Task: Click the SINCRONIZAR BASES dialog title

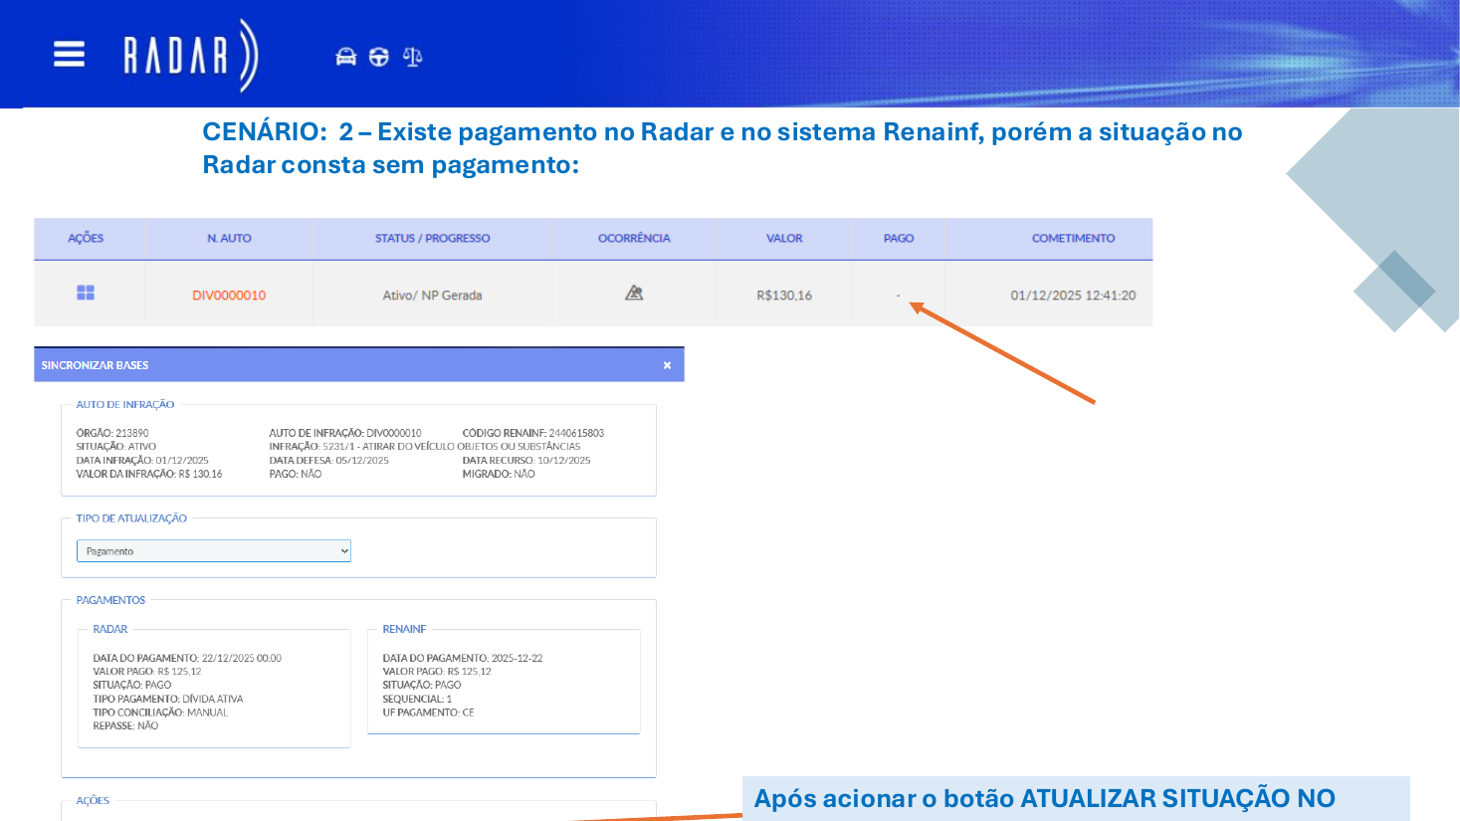Action: pos(95,365)
